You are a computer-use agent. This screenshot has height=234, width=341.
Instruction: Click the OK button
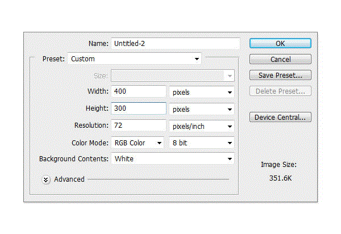tap(280, 44)
